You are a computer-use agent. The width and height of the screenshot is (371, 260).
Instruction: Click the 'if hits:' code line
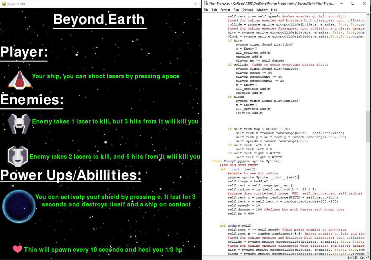pyautogui.click(x=236, y=41)
